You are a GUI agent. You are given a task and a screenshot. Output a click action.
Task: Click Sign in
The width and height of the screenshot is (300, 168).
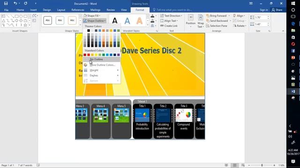264,10
